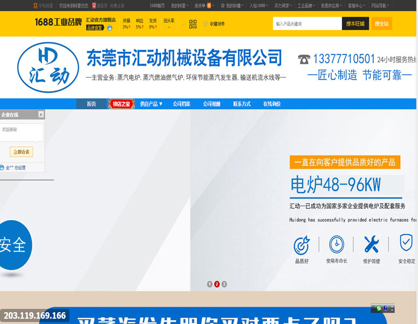This screenshot has width=418, height=324.
Task: Select the 首页 navigation tab
Action: (91, 104)
